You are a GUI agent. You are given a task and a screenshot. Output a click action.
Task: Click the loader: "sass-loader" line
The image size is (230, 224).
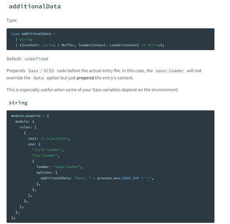[x=59, y=167]
